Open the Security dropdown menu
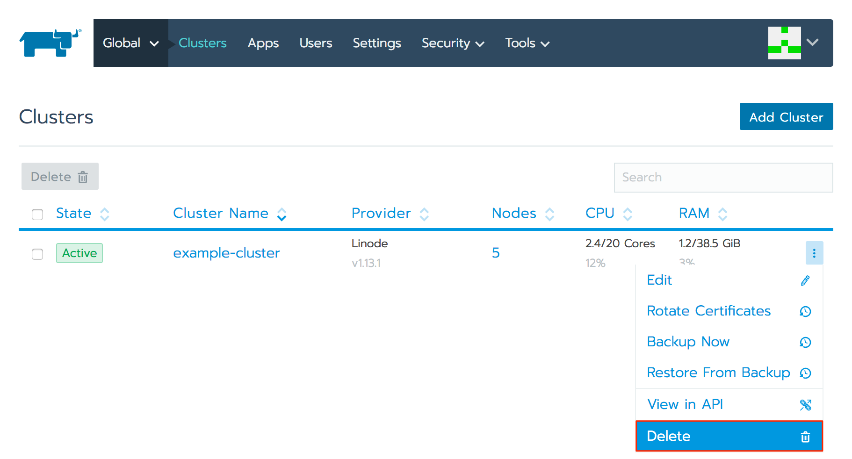 point(452,43)
